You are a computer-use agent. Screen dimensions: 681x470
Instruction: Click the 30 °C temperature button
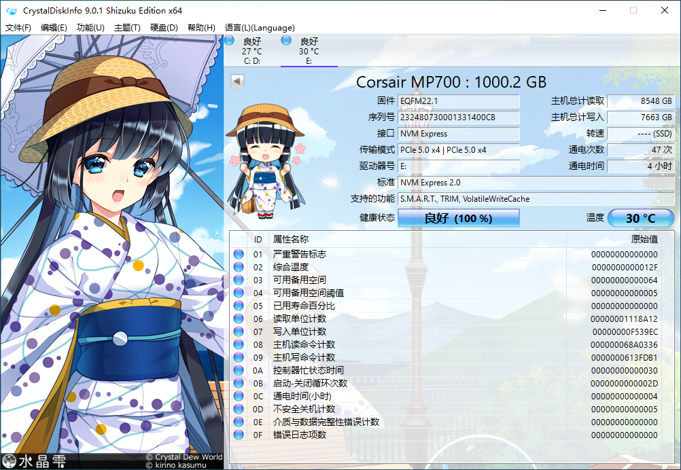pyautogui.click(x=641, y=218)
